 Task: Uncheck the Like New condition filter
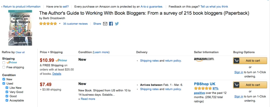[7, 88]
